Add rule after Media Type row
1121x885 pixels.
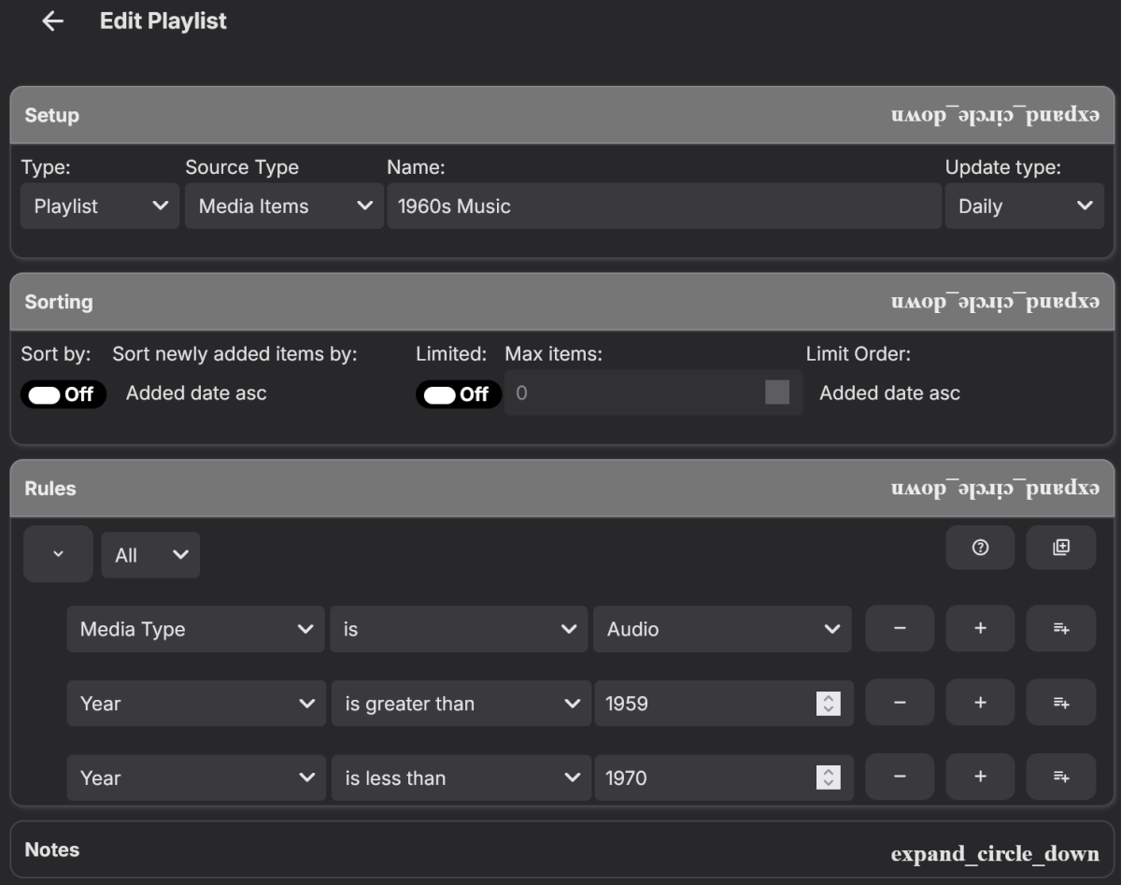tap(980, 629)
